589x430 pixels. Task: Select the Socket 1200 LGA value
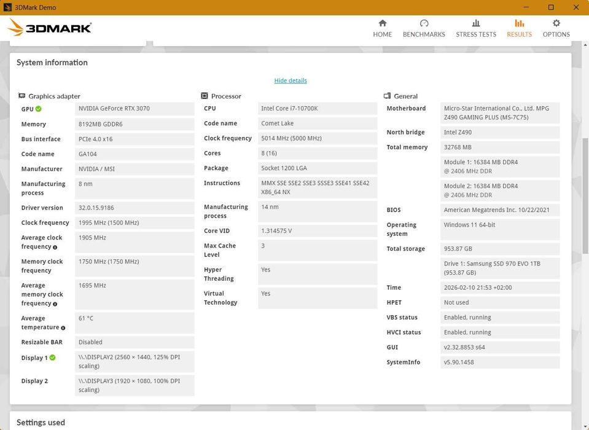[x=318, y=168]
